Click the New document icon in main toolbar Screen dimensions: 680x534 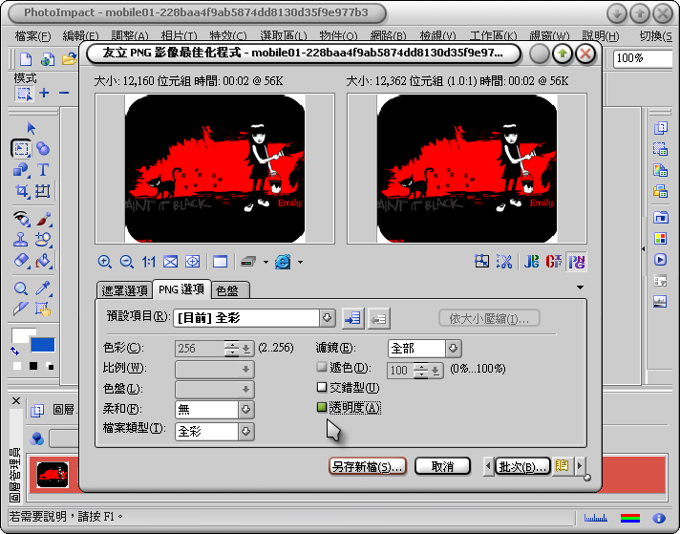point(26,59)
